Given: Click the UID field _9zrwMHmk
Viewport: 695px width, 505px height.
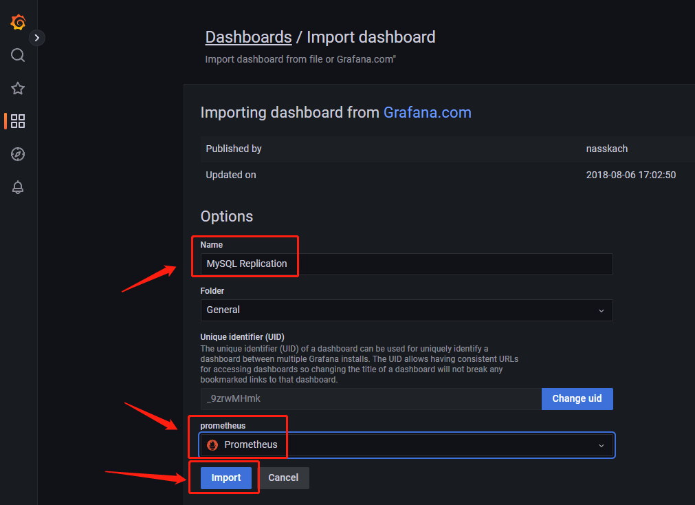Looking at the screenshot, I should click(371, 399).
